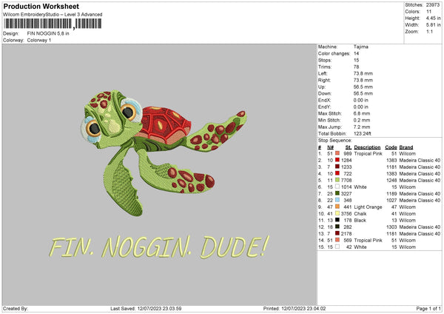Click the "N#" column header
This screenshot has height=314, width=444.
pyautogui.click(x=331, y=147)
